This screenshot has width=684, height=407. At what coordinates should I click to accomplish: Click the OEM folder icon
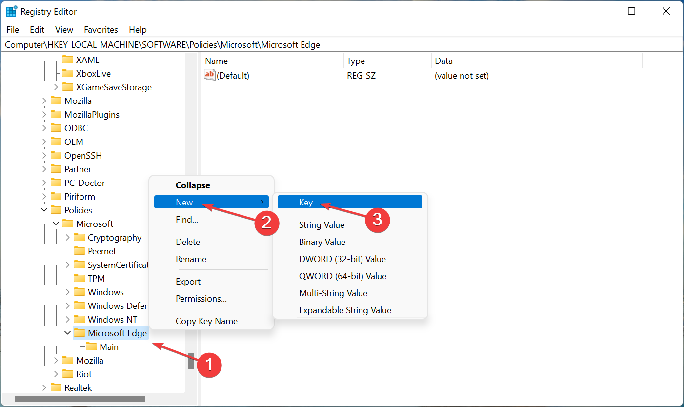point(56,142)
